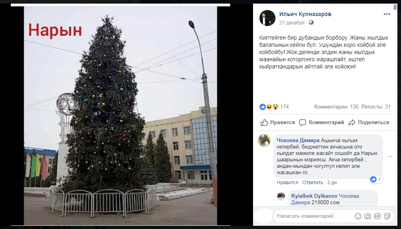
Task: Share the post via Поделиться
Action: point(369,123)
